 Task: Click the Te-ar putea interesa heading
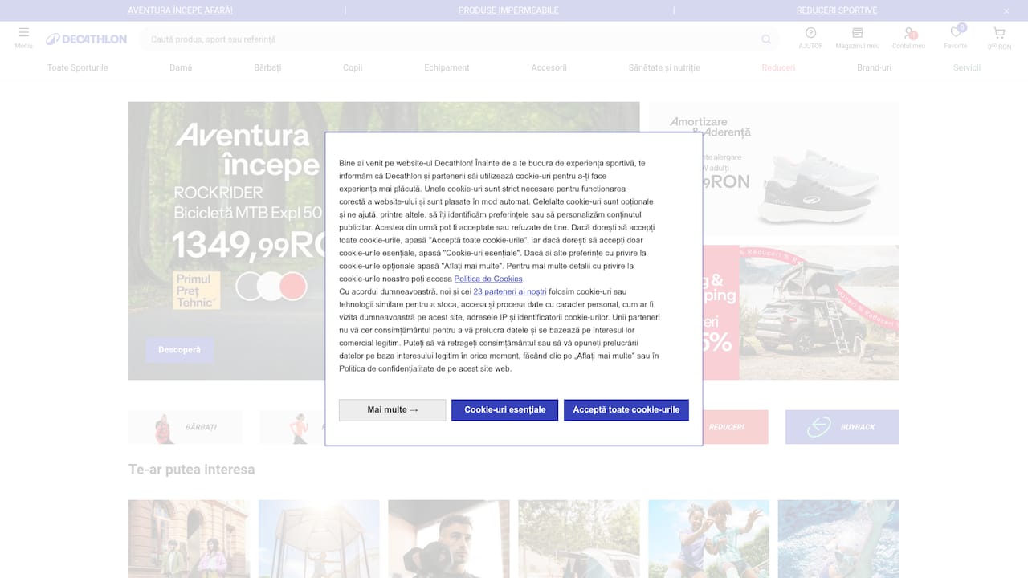(x=191, y=469)
